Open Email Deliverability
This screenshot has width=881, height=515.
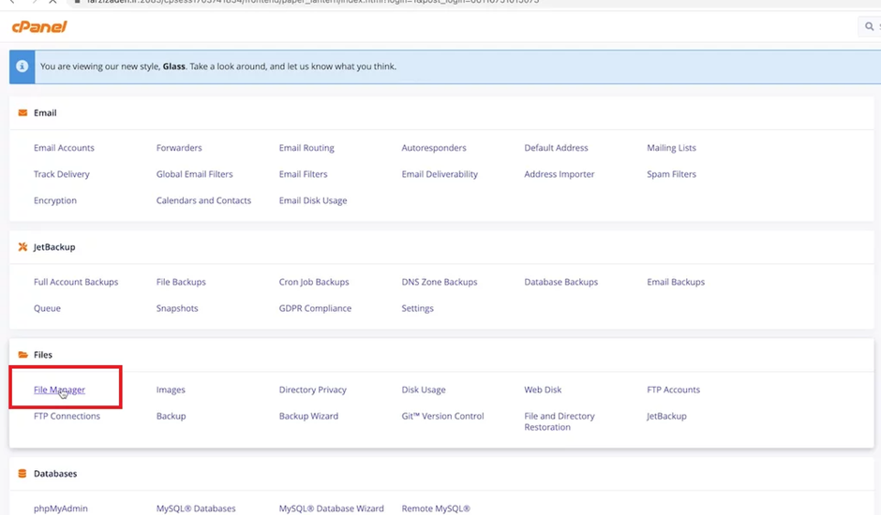[440, 174]
